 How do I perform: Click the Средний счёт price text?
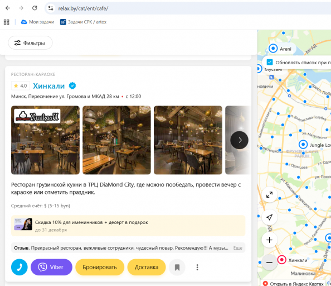point(41,206)
